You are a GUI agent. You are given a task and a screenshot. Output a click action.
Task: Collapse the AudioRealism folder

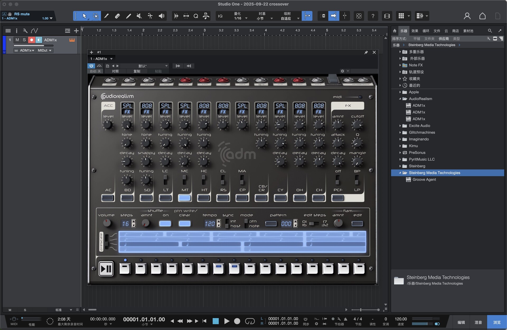(400, 99)
